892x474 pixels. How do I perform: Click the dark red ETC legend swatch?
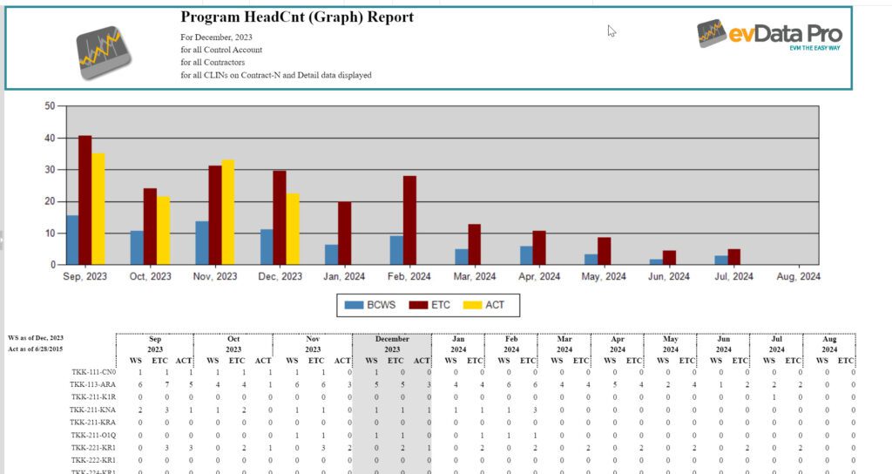[418, 306]
